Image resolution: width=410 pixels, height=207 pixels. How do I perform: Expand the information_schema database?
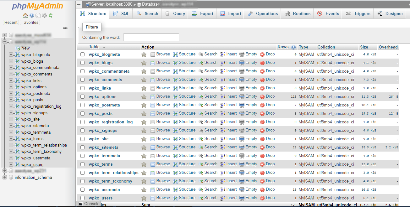point(4,177)
